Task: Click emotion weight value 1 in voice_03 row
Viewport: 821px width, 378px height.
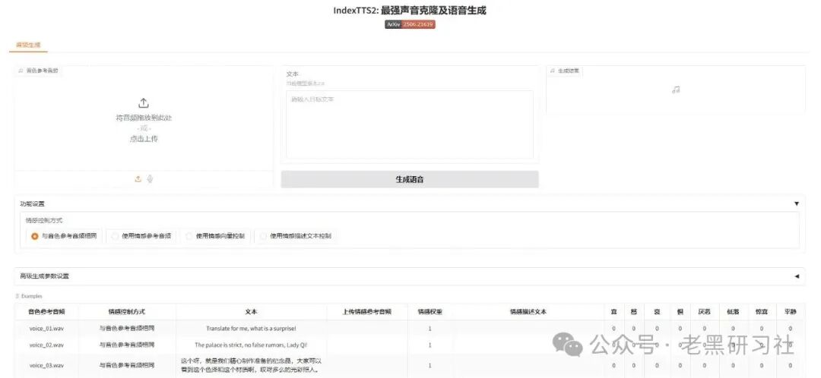Action: [430, 365]
